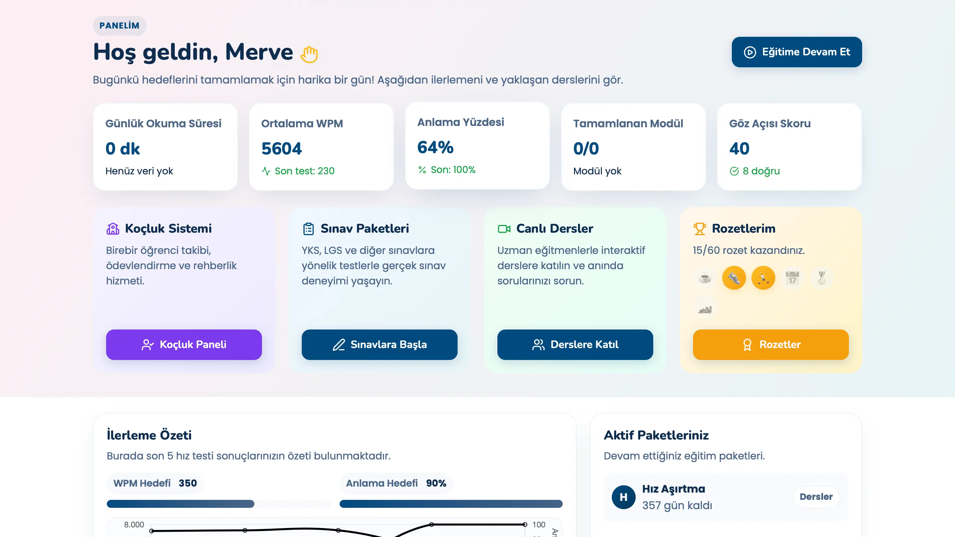The height and width of the screenshot is (537, 955).
Task: Click Sınavlara Başla button
Action: tap(379, 344)
